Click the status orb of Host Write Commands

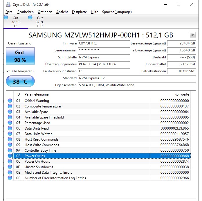tap(10, 145)
